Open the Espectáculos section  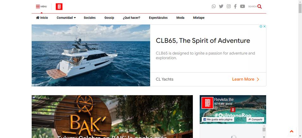click(158, 18)
